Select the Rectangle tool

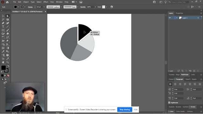[x=3, y=30]
